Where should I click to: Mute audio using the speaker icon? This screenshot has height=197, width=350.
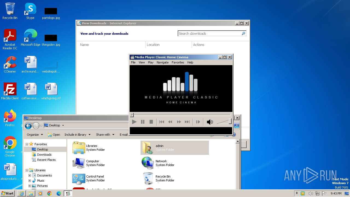210,122
